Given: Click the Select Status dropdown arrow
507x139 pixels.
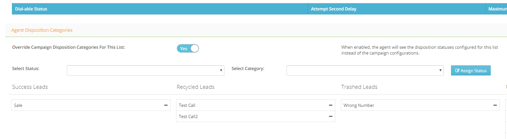Looking at the screenshot, I should pos(221,70).
